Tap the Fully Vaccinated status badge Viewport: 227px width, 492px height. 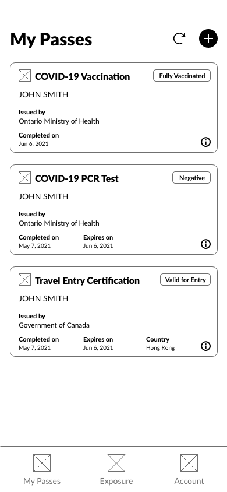click(x=182, y=76)
